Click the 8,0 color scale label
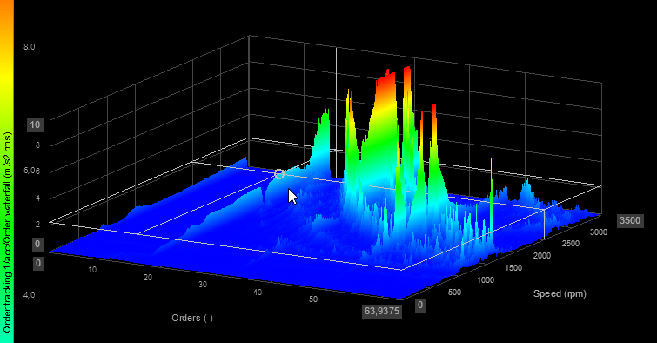 pyautogui.click(x=30, y=47)
